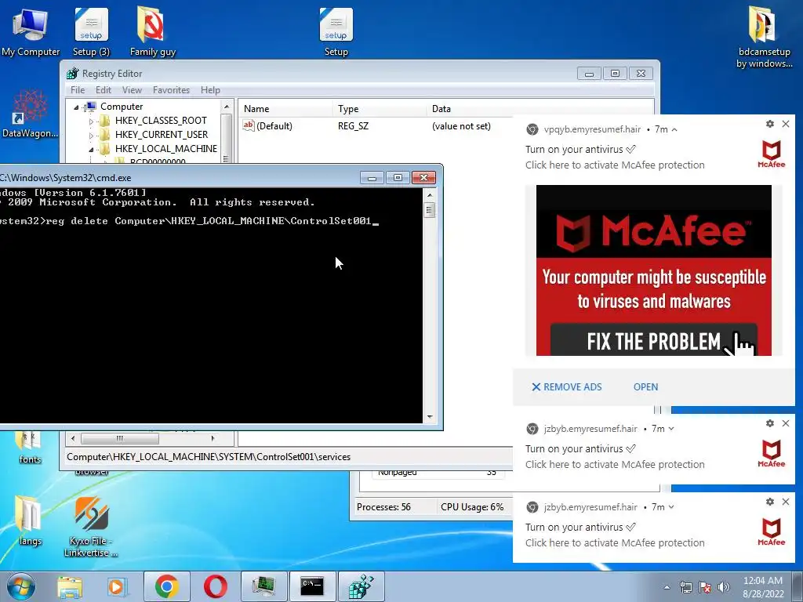803x602 pixels.
Task: Select HKEY_LOCAL_MACHINE in registry tree
Action: click(x=166, y=149)
